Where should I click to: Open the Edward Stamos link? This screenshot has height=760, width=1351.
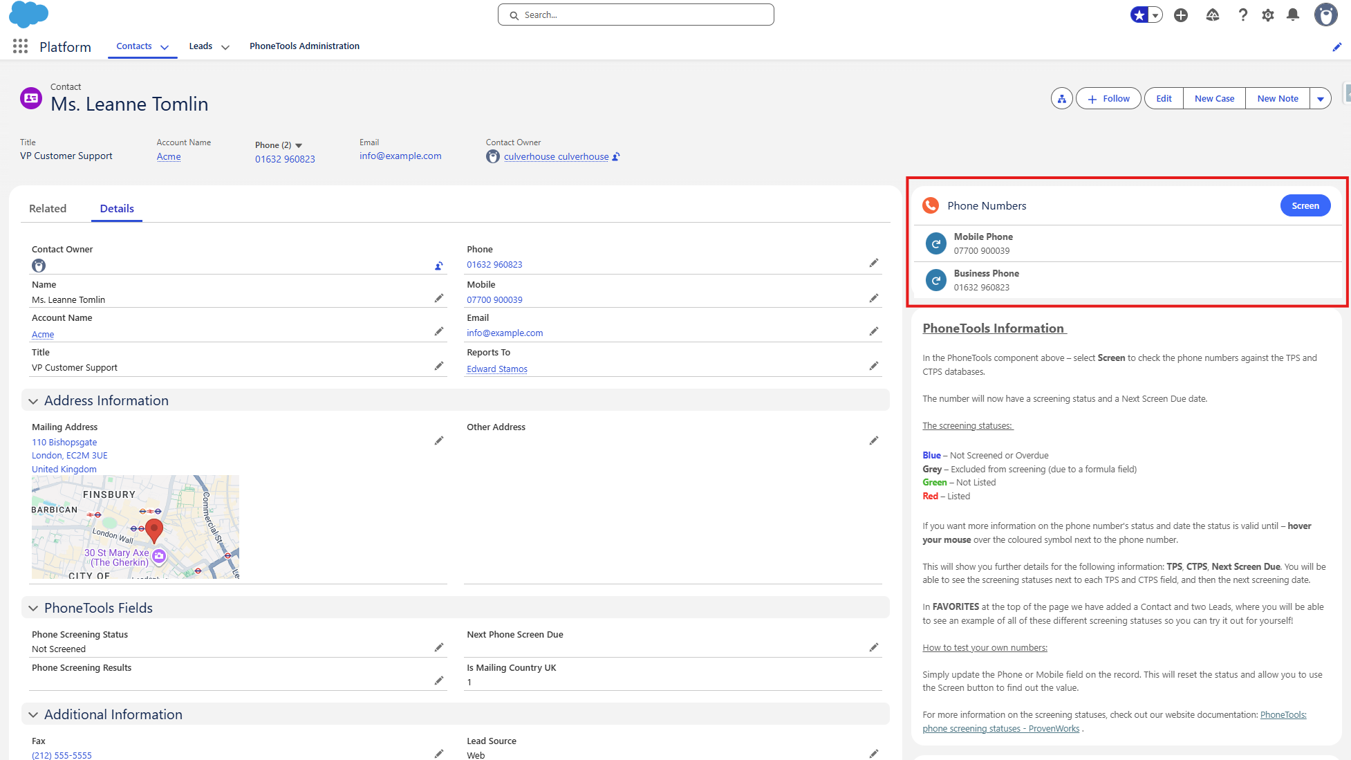[x=496, y=369]
